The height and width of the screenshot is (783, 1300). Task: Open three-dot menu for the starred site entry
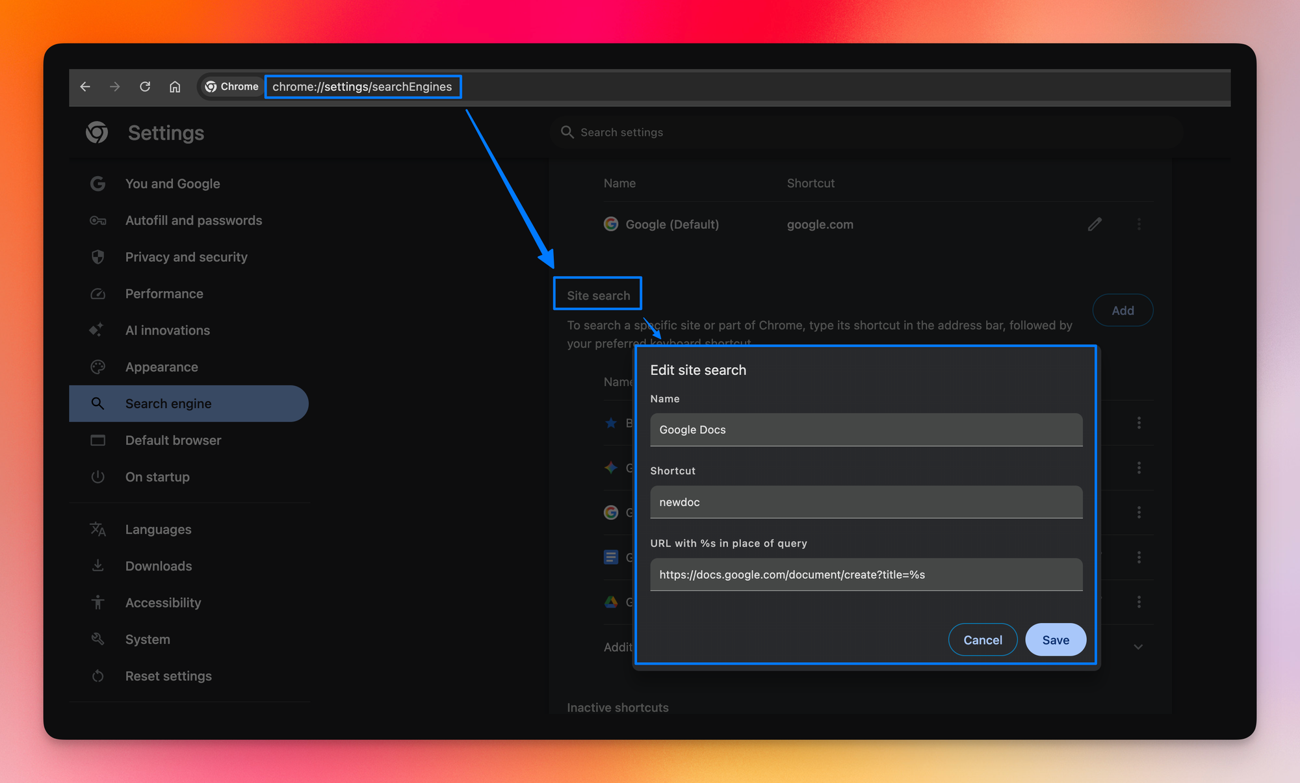[1139, 423]
